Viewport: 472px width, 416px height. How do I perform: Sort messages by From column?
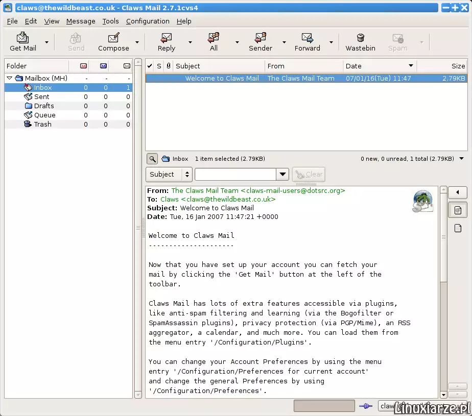pos(304,66)
